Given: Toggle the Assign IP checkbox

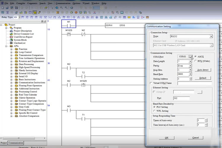Looking at the screenshot, I should pos(154,92).
